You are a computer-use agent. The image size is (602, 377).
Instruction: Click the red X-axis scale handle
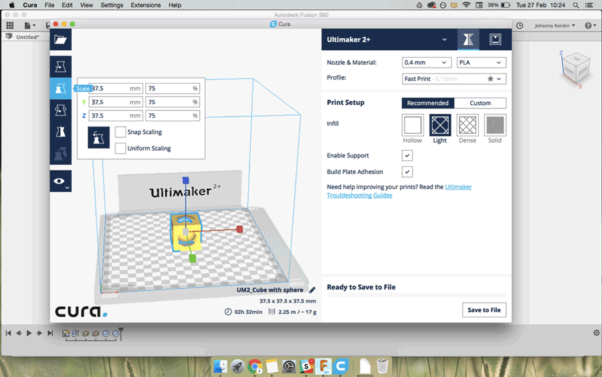239,230
